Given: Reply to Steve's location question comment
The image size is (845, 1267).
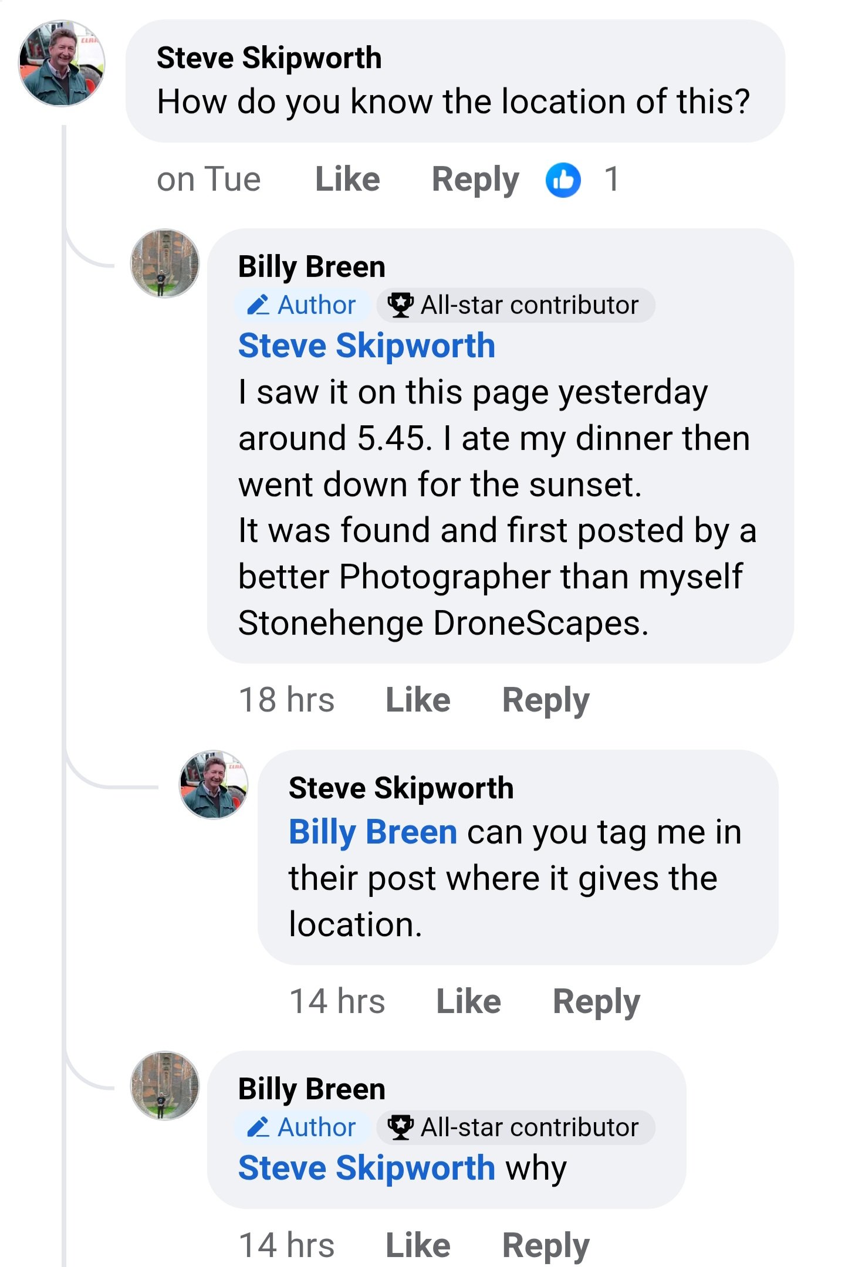Looking at the screenshot, I should pos(475,179).
